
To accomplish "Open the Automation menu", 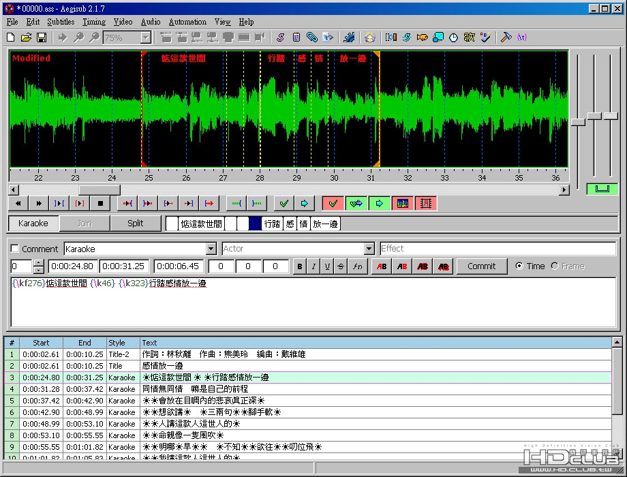I will click(x=187, y=22).
